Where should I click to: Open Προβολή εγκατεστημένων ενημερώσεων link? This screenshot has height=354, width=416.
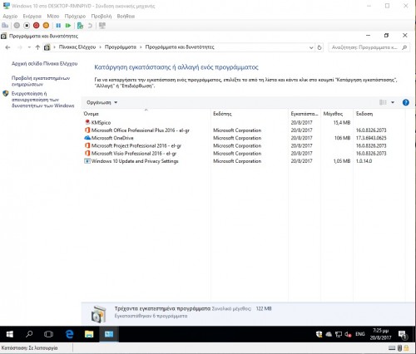click(x=41, y=81)
